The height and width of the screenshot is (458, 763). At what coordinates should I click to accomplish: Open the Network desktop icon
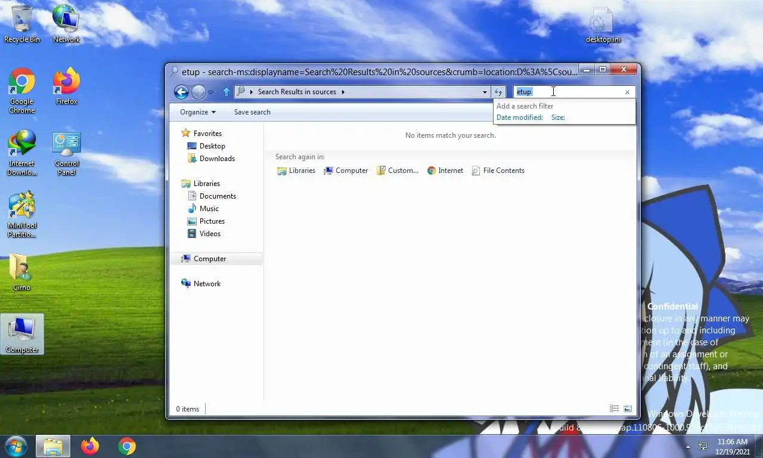(x=66, y=24)
